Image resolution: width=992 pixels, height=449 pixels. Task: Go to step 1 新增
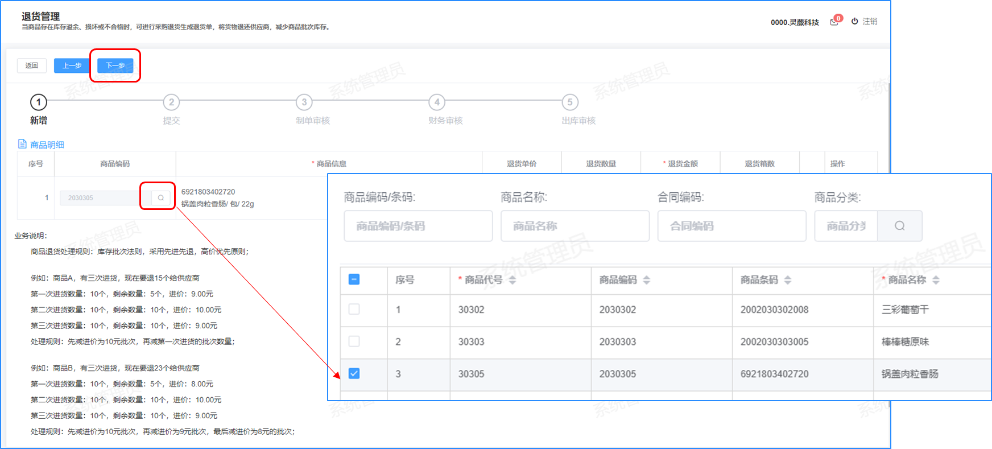click(39, 102)
